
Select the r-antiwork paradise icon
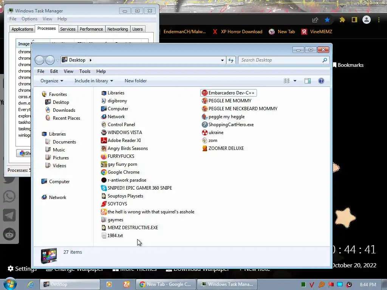click(104, 180)
